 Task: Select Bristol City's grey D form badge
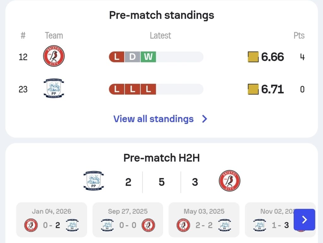click(132, 57)
